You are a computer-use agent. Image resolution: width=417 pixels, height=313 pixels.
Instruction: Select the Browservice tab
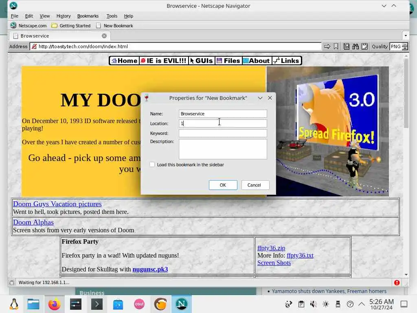tap(60, 36)
